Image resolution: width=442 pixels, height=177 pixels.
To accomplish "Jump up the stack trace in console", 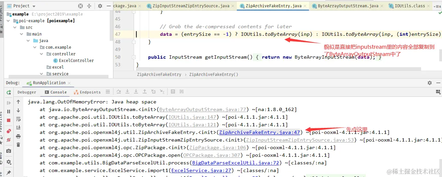I will click(18, 102).
